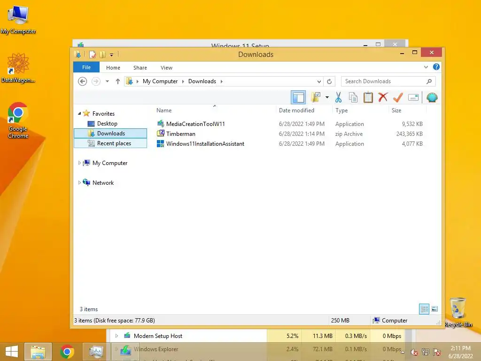Click Downloads in the address bar path

point(202,81)
